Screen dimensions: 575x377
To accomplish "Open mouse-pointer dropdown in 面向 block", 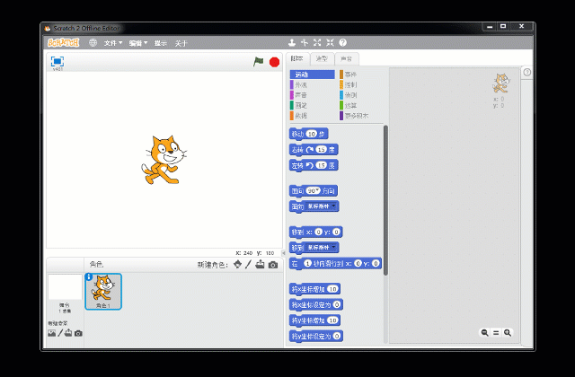I will (x=322, y=206).
